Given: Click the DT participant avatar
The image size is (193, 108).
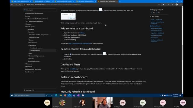Looking at the screenshot, I should click(x=123, y=103).
